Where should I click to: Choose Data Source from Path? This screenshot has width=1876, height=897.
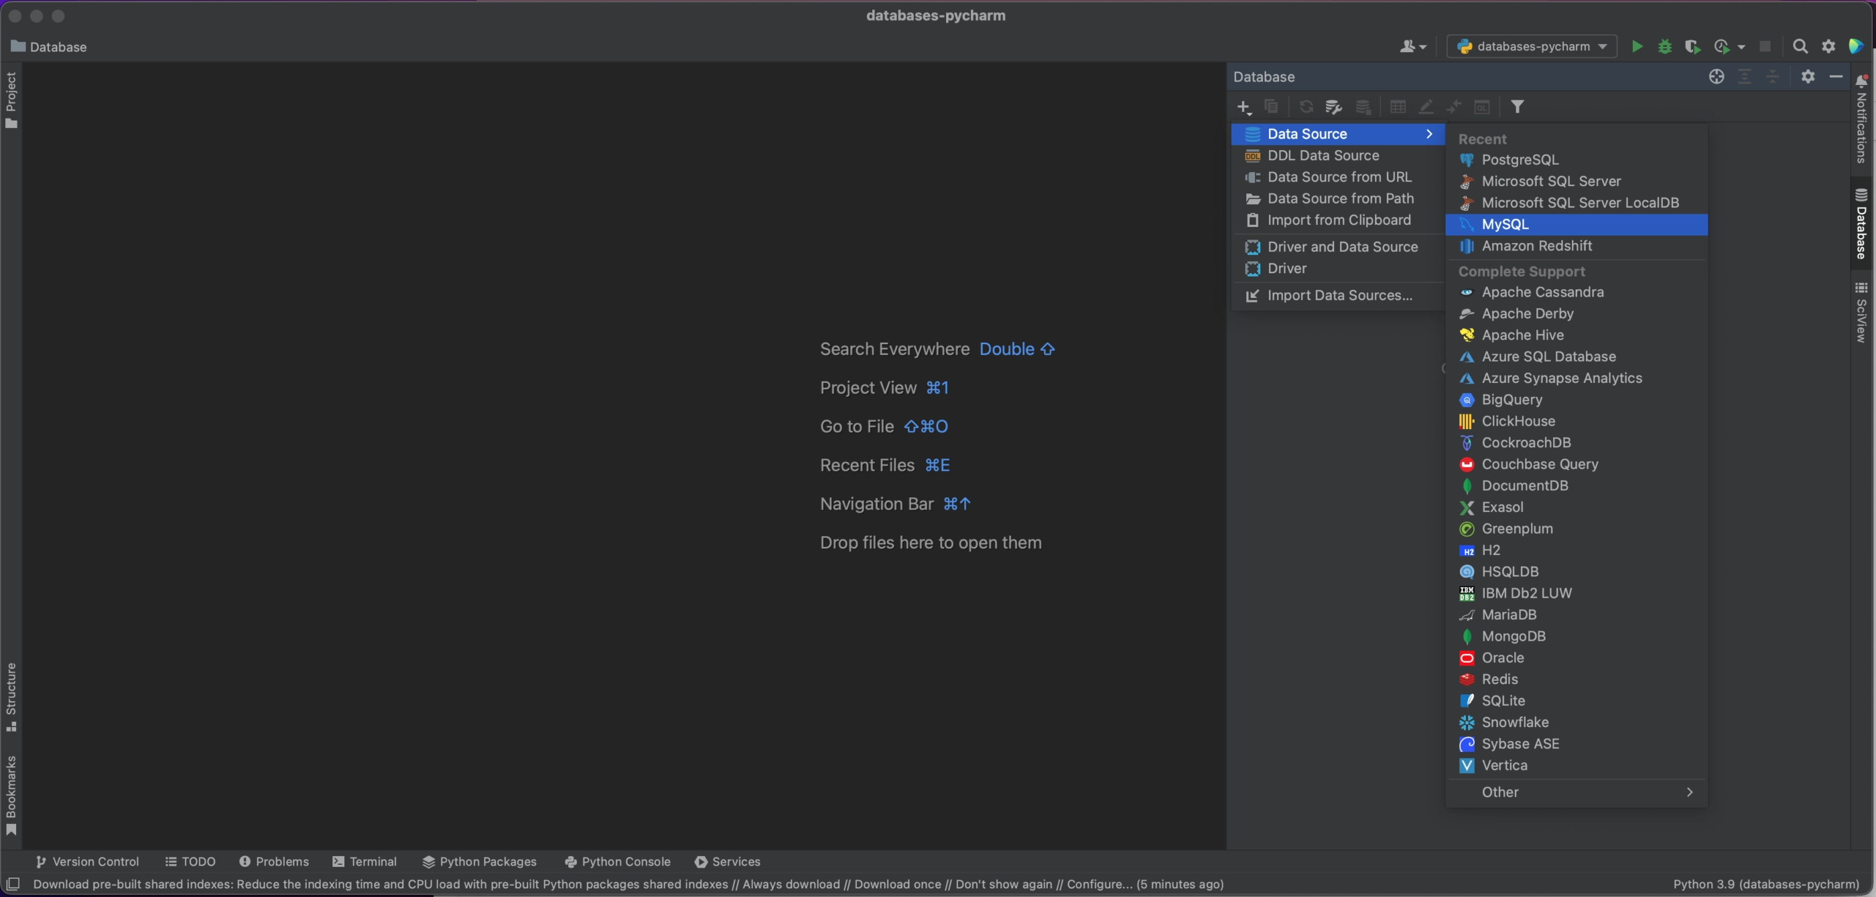(x=1337, y=198)
